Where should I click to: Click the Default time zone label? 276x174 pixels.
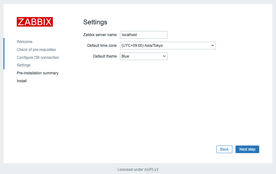click(102, 46)
